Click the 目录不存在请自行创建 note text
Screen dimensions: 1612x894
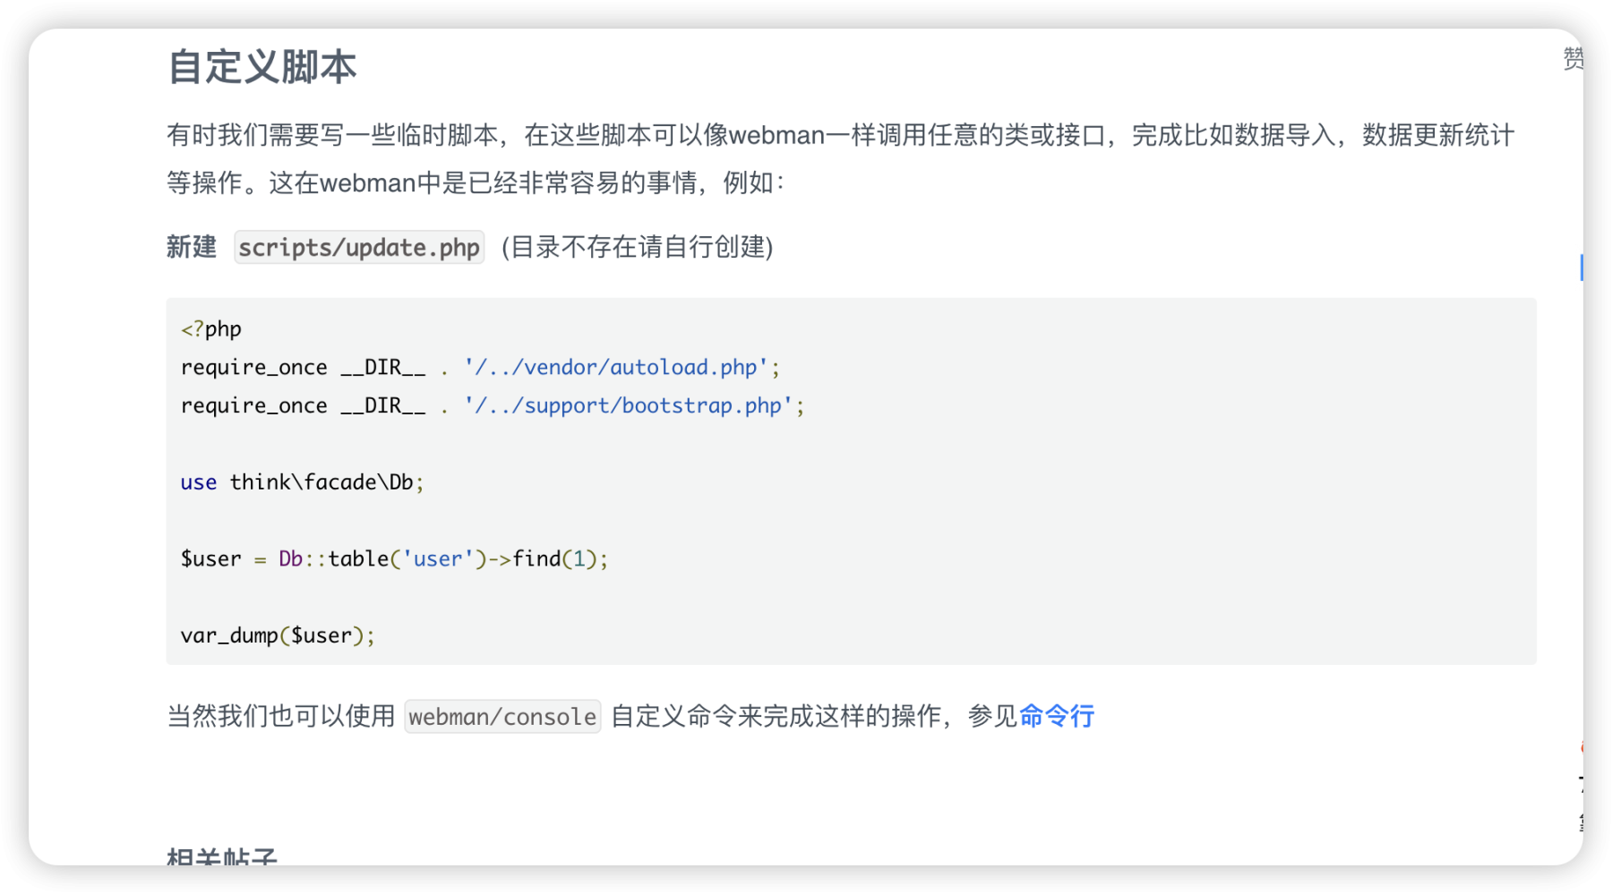(x=638, y=247)
